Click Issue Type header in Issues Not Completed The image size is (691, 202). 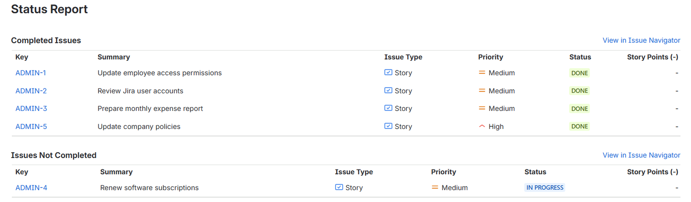[354, 172]
